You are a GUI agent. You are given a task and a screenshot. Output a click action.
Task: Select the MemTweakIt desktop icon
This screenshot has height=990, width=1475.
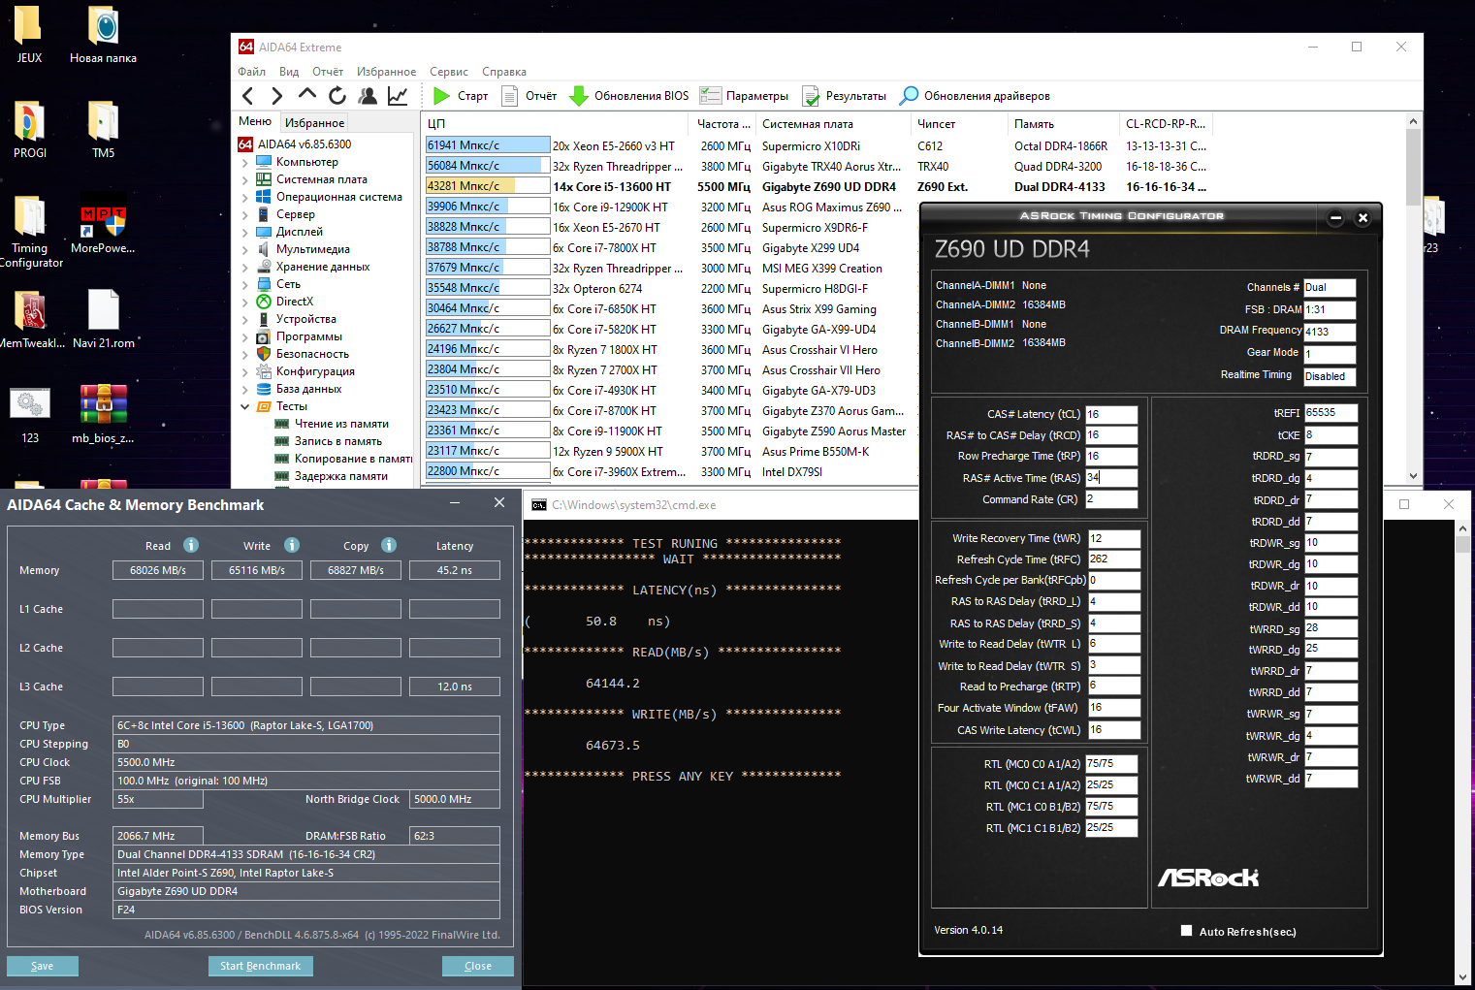(30, 320)
